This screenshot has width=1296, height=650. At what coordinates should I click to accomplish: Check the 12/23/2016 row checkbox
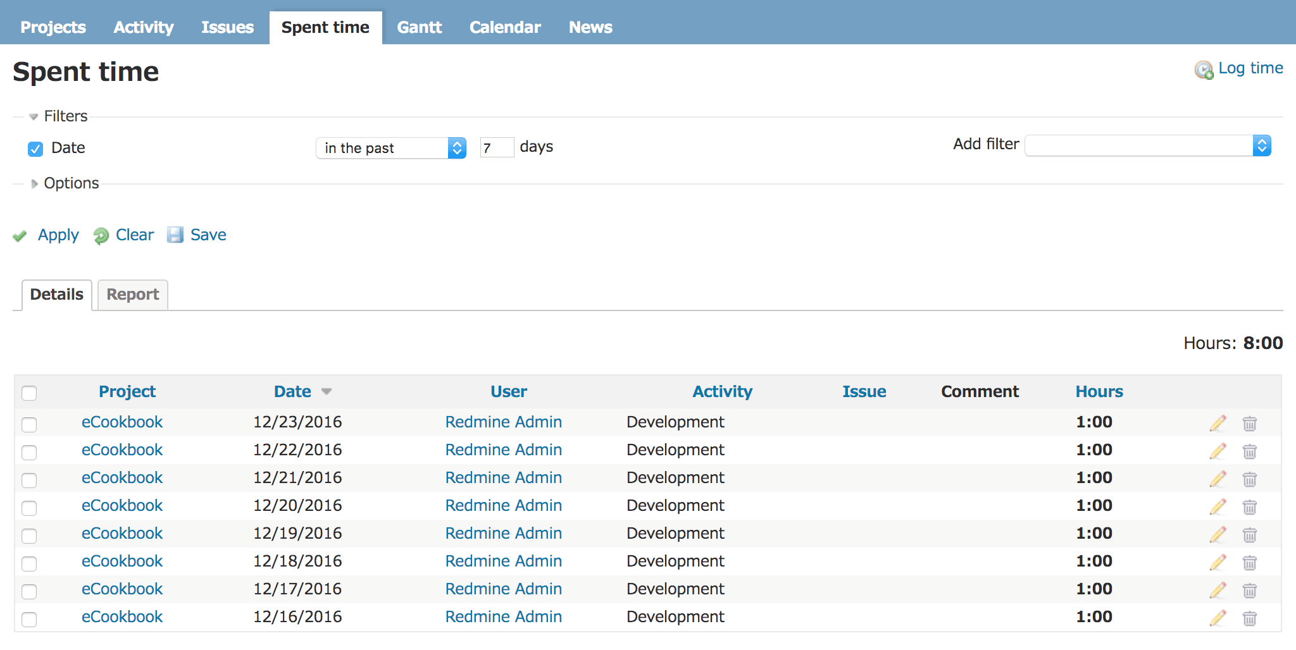coord(29,424)
